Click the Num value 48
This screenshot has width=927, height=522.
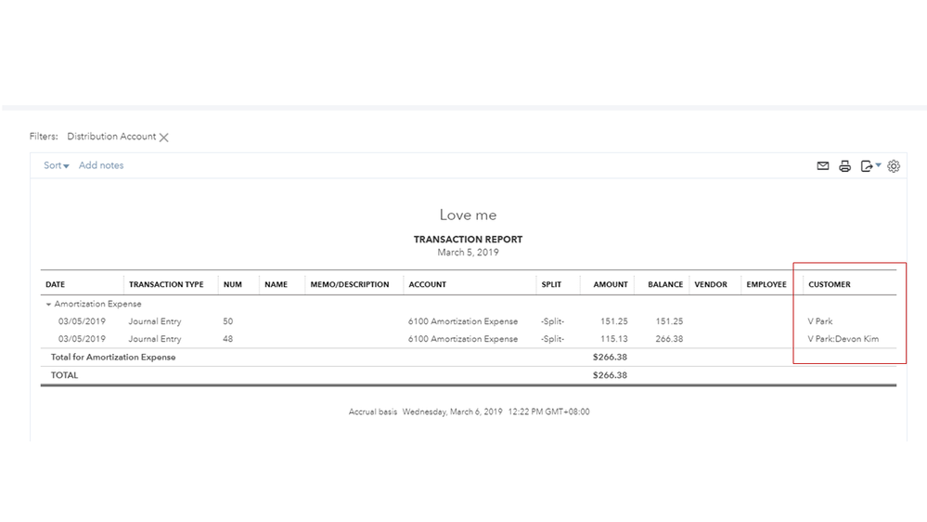[x=227, y=339]
